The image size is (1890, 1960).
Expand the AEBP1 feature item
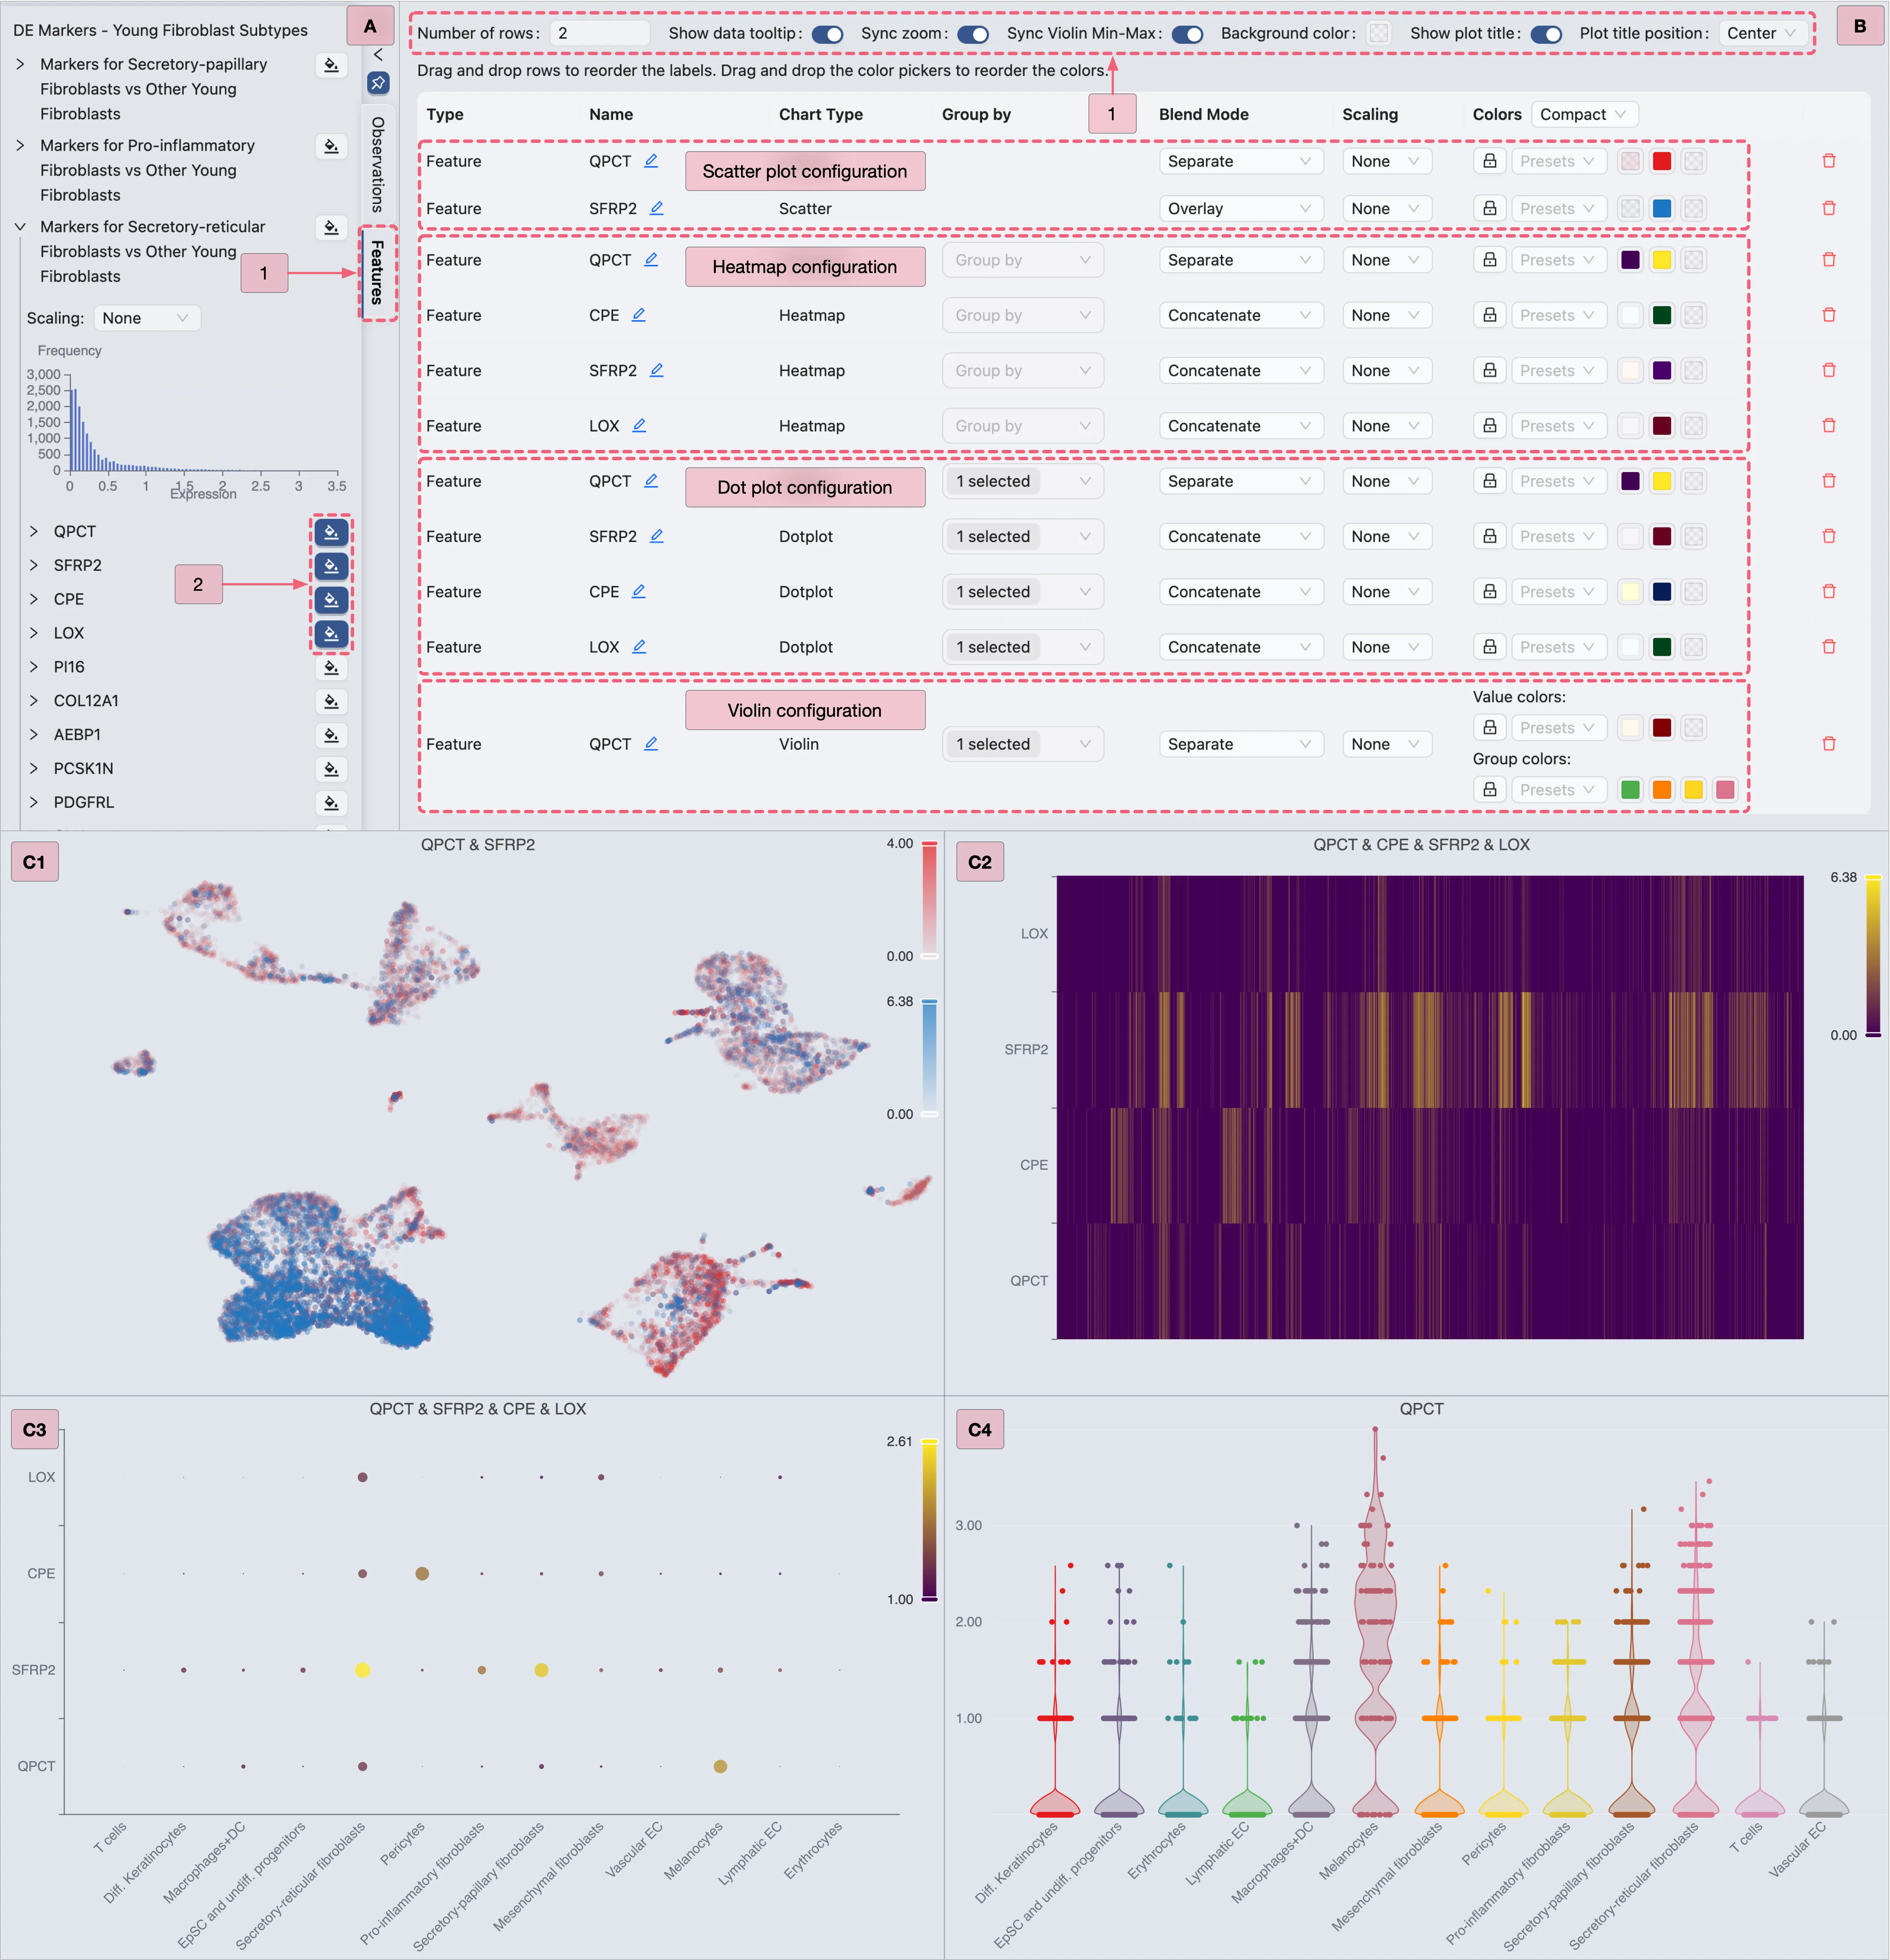click(x=34, y=734)
